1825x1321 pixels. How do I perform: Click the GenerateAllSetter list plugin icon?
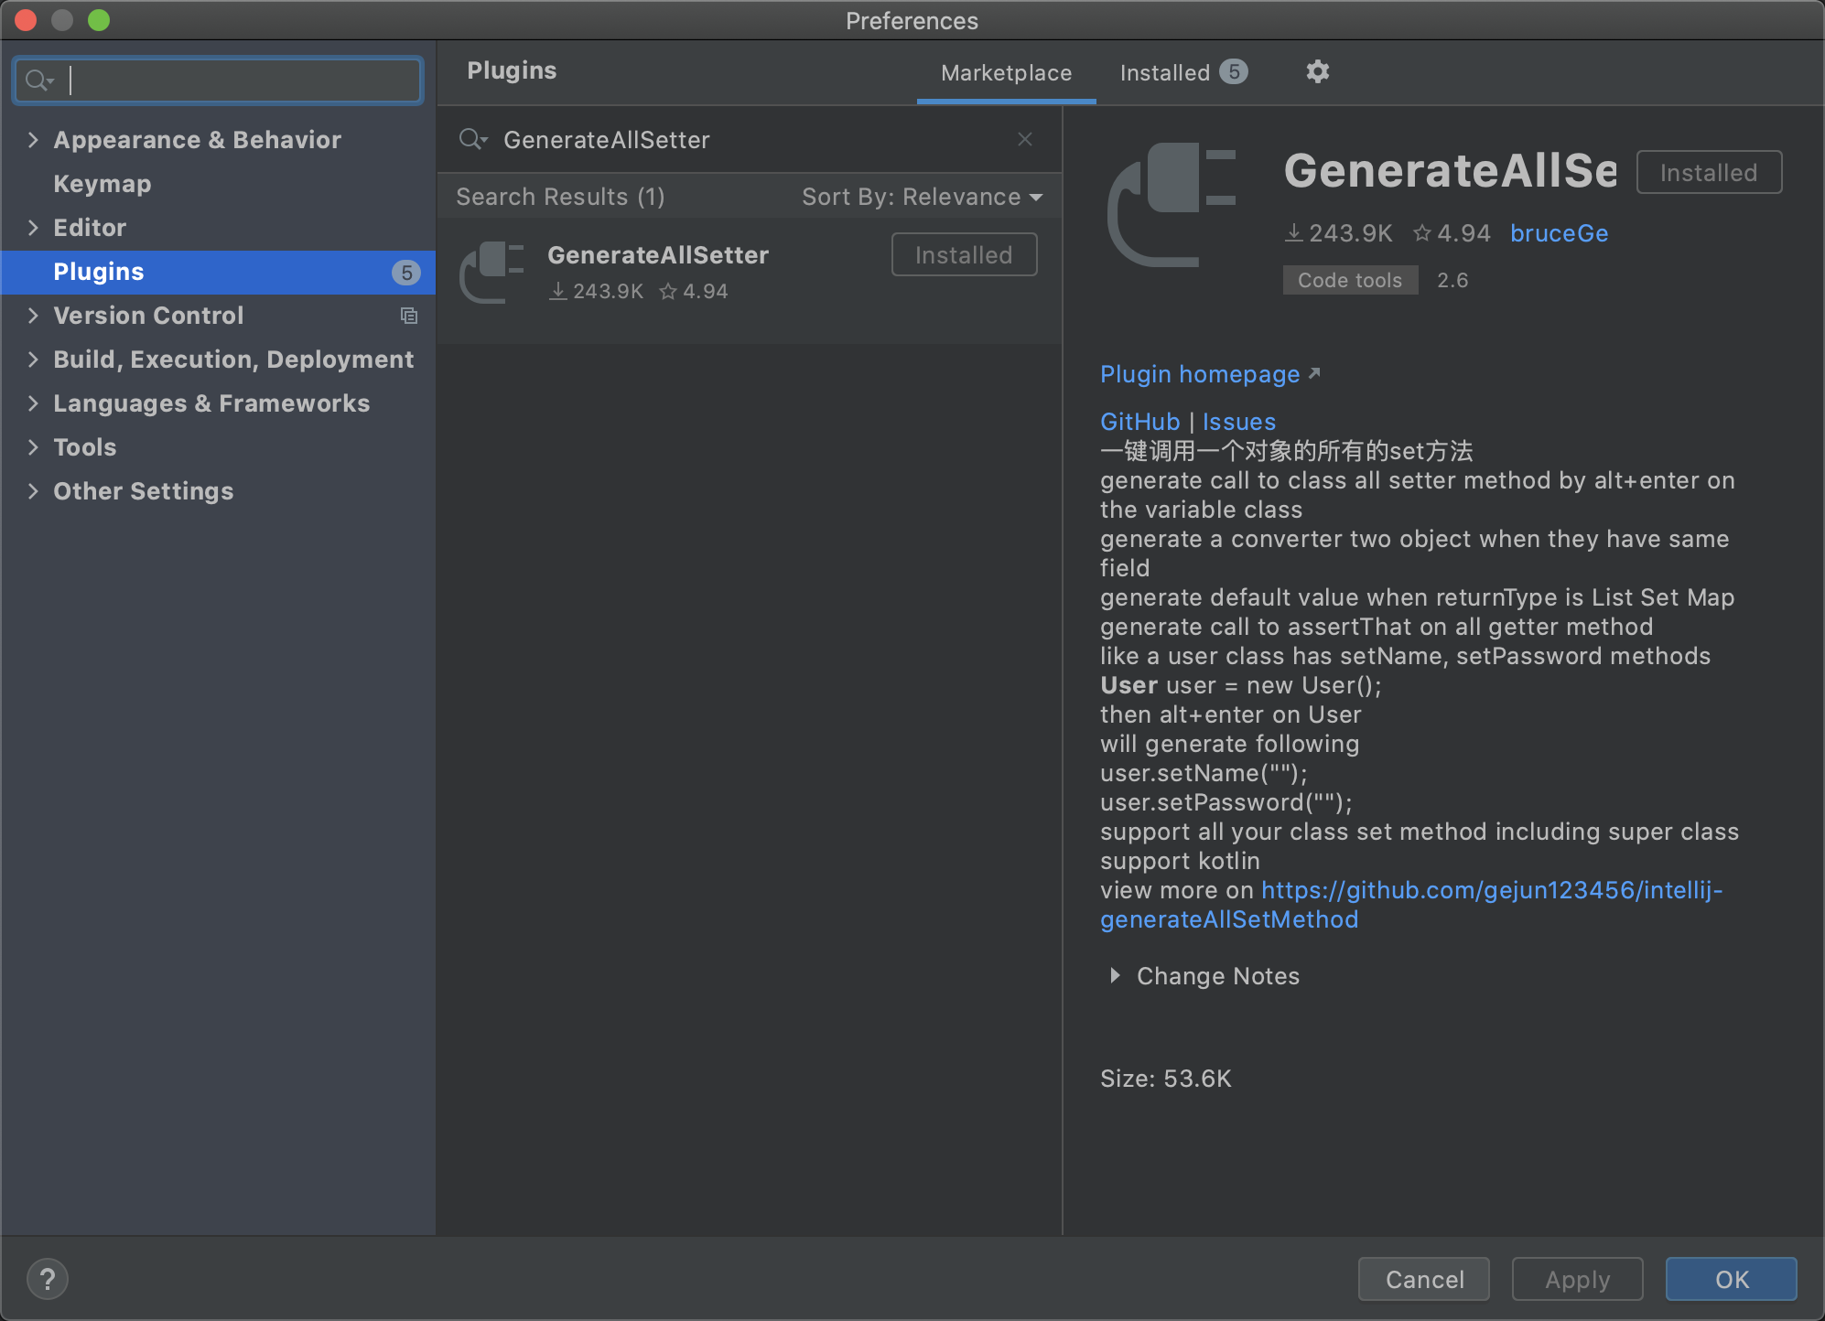(492, 273)
